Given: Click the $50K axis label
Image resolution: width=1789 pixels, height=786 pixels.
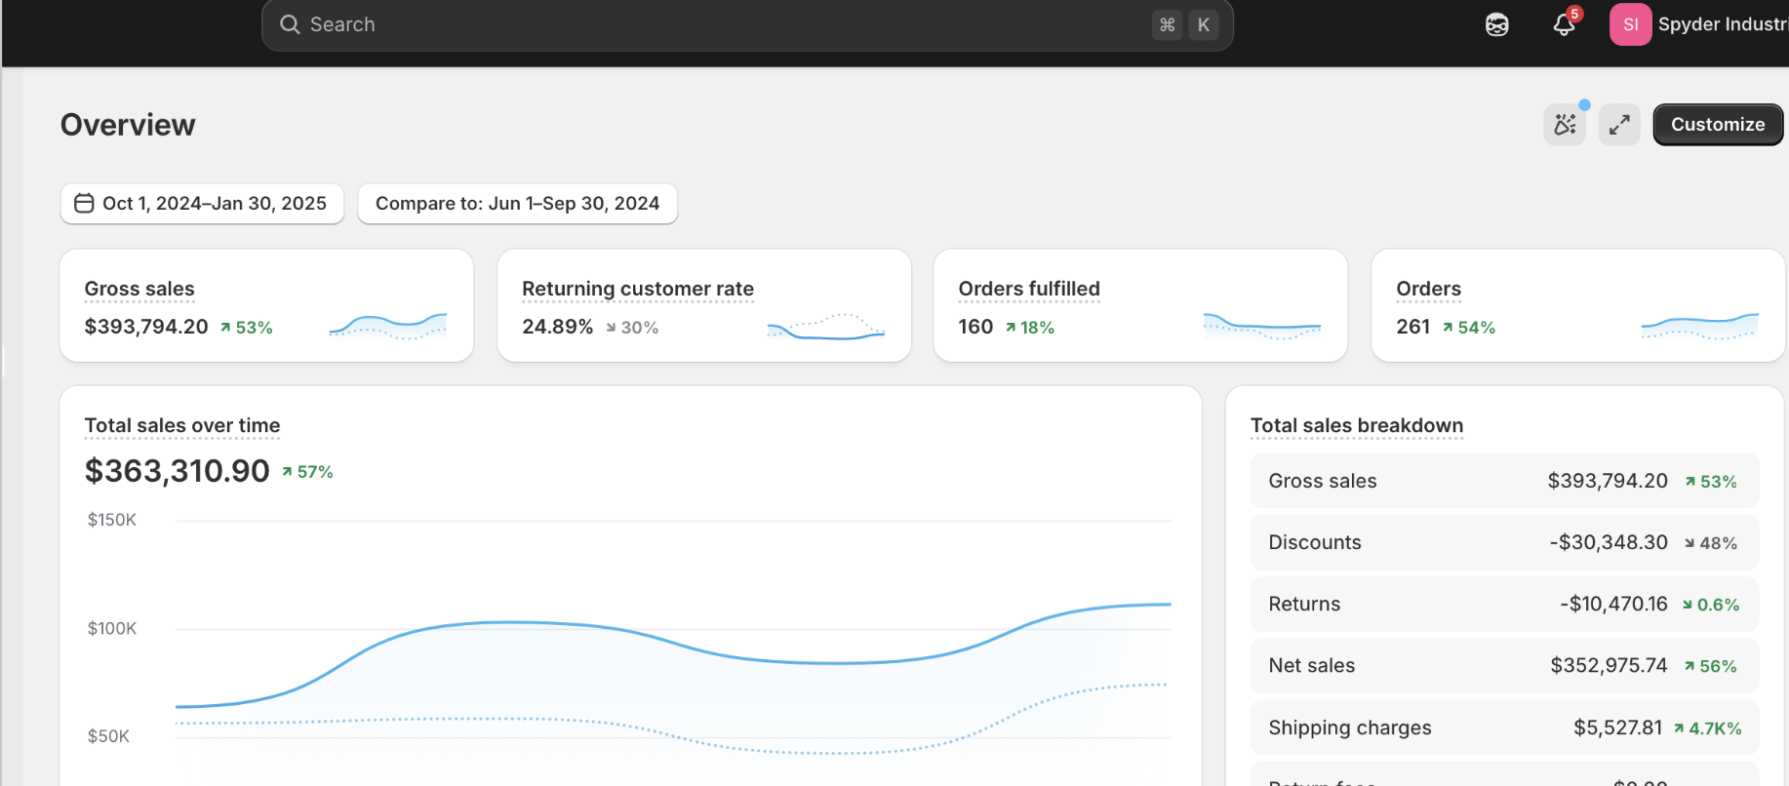Looking at the screenshot, I should 108,736.
